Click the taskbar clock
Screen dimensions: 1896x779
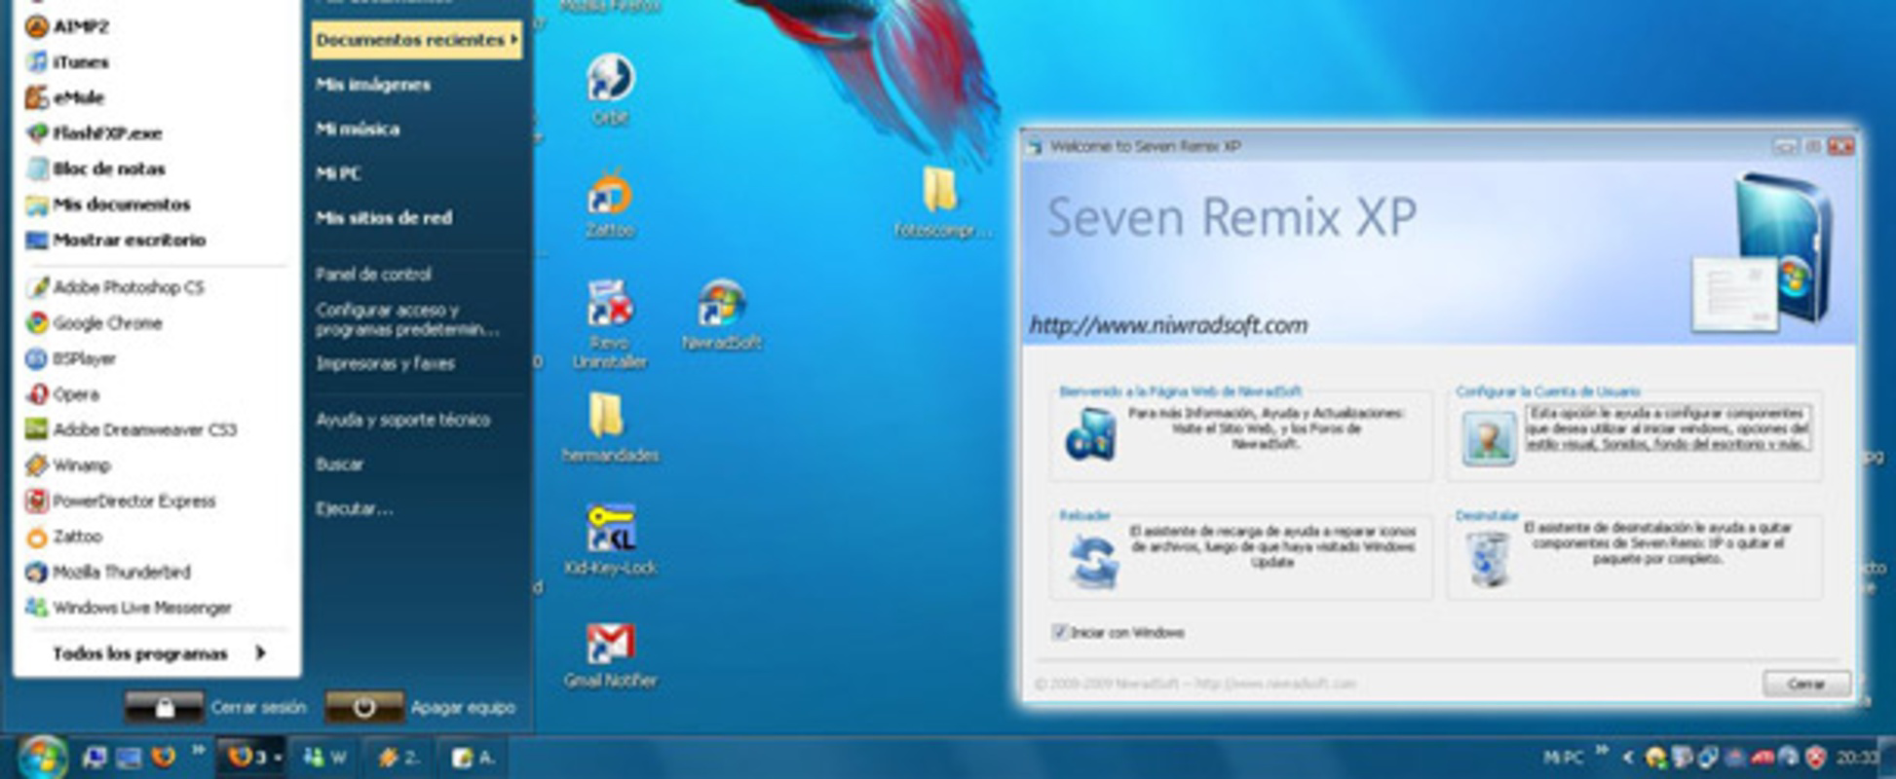click(1856, 757)
